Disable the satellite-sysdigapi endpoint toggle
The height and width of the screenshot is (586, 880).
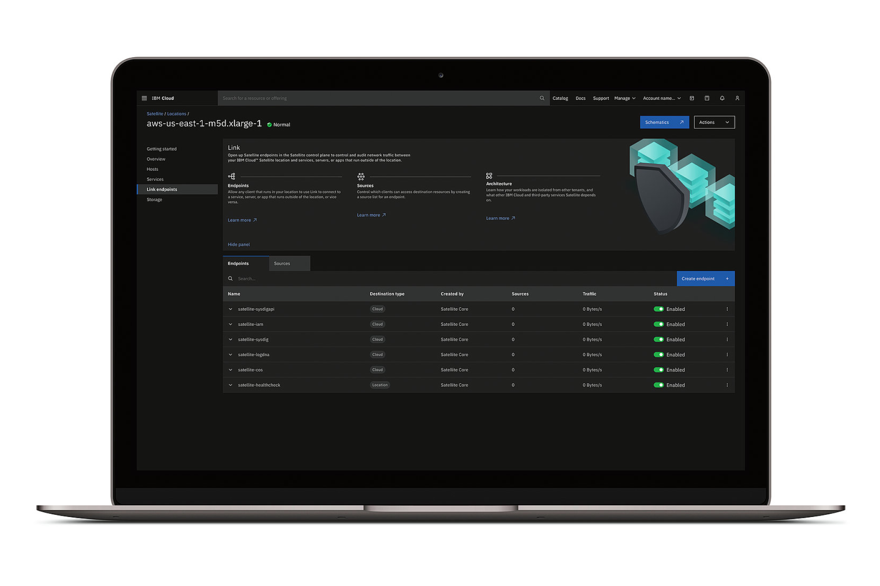659,309
